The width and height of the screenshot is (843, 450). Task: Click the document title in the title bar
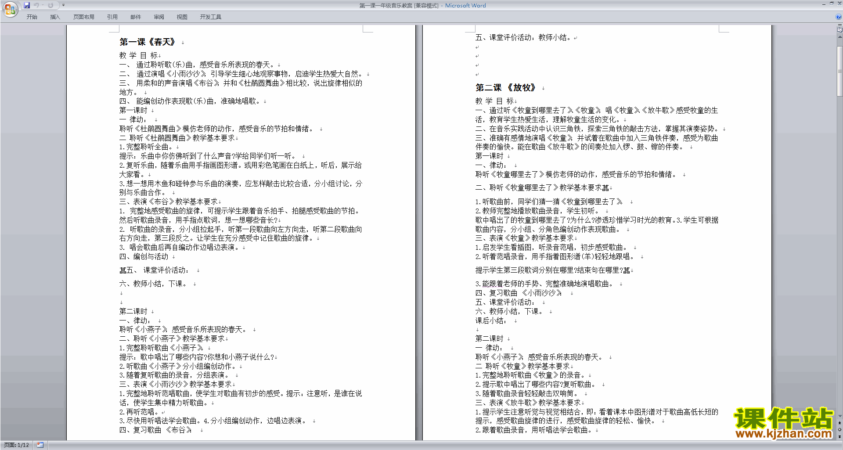422,6
